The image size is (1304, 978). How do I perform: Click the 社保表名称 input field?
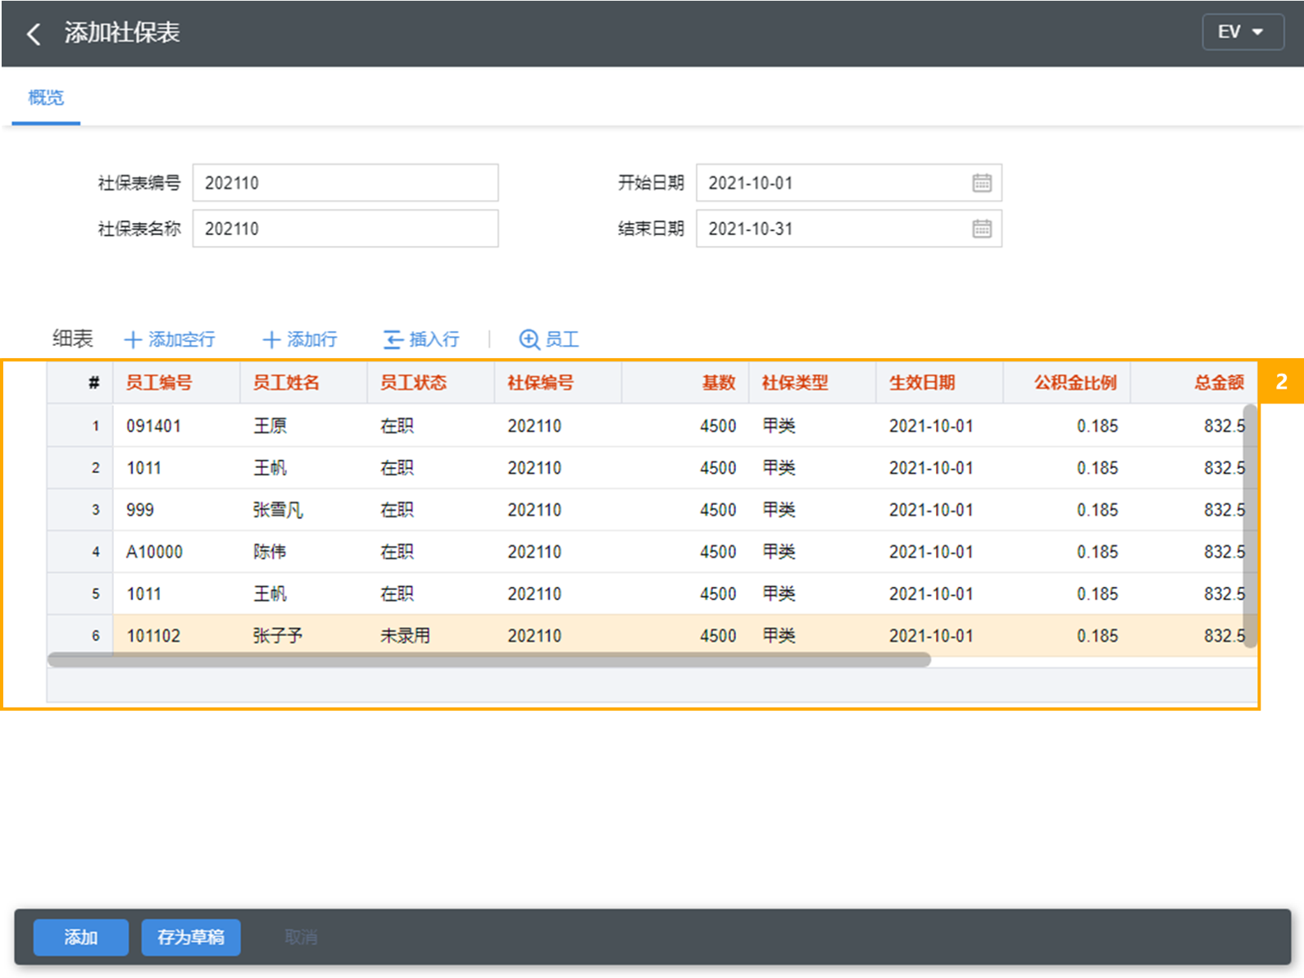click(345, 229)
